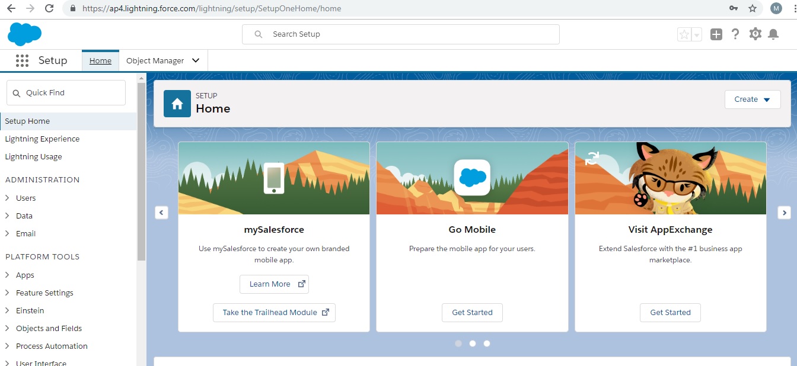Viewport: 797px width, 366px height.
Task: Click Get Started under Go Mobile
Action: (x=472, y=313)
